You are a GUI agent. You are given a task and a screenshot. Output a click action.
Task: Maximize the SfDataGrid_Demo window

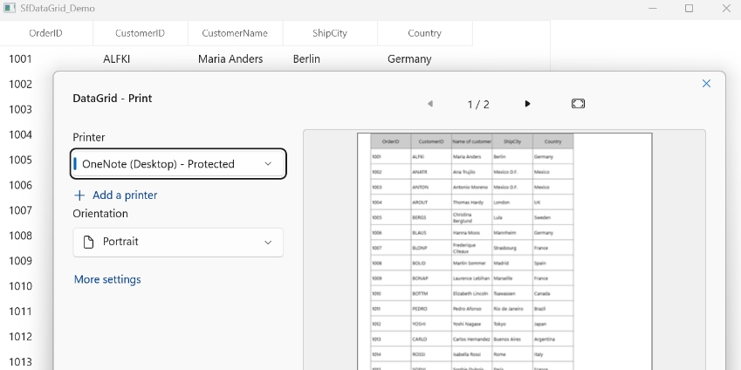tap(689, 8)
